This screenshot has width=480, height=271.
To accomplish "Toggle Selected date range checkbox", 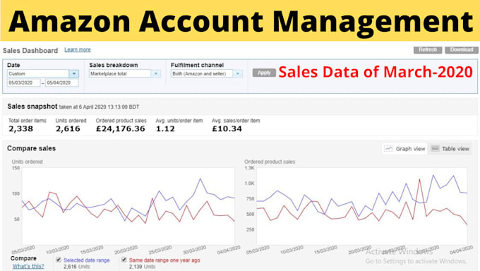I will pos(59,260).
